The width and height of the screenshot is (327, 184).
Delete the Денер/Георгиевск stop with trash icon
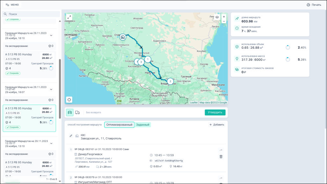[x=221, y=157]
